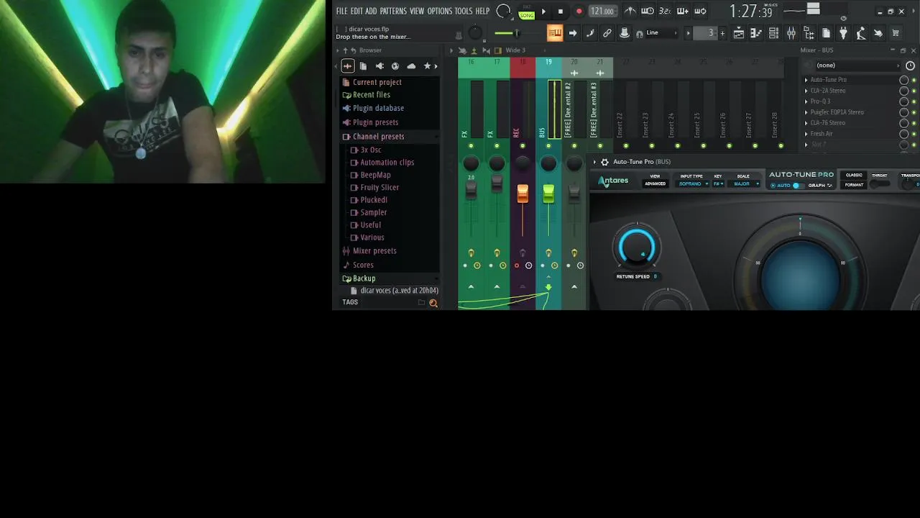Click the Browser search magnifier icon
Screen dimensions: 920x518
click(433, 303)
